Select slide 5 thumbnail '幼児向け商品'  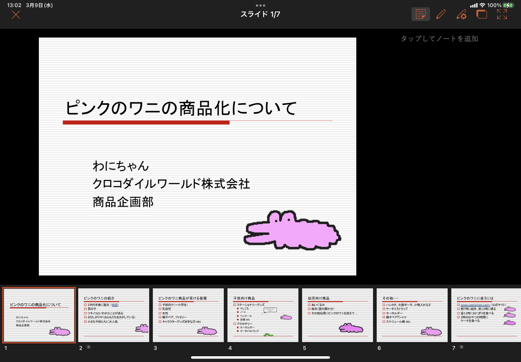point(337,315)
